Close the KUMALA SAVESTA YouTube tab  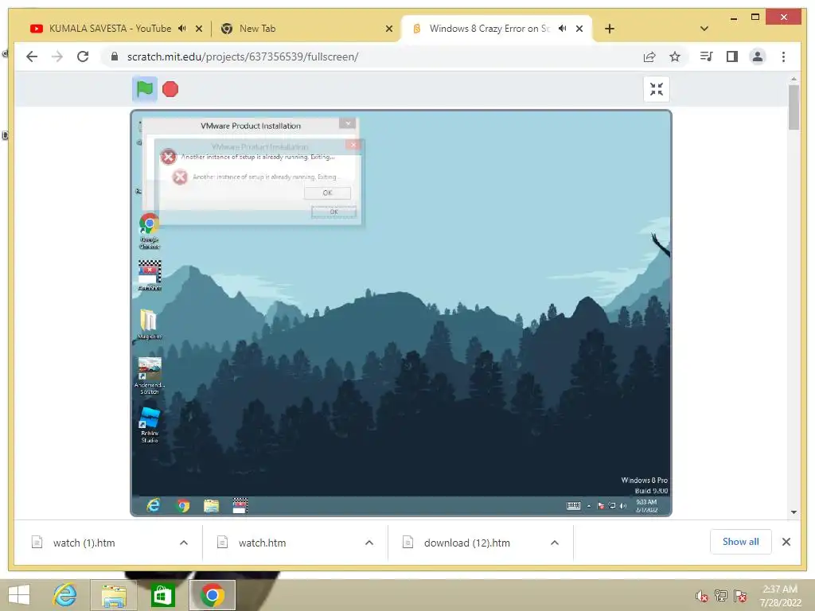198,29
